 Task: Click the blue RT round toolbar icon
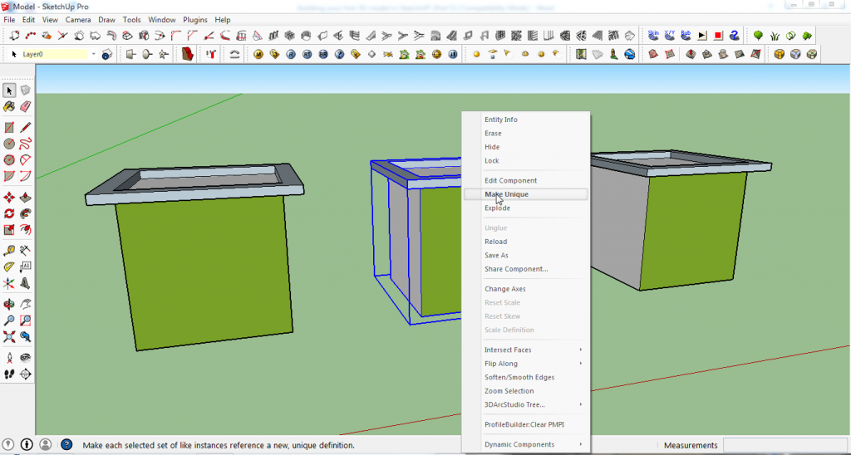coord(307,54)
